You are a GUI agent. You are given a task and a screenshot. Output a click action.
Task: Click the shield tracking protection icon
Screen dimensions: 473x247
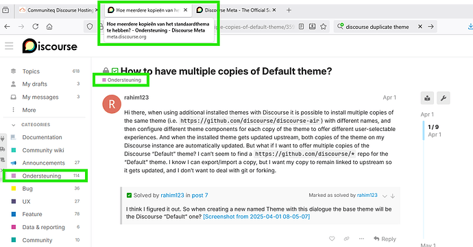90,27
